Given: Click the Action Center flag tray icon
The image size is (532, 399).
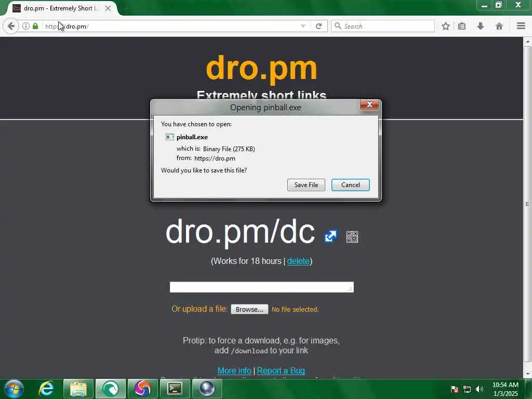Looking at the screenshot, I should click(x=454, y=389).
